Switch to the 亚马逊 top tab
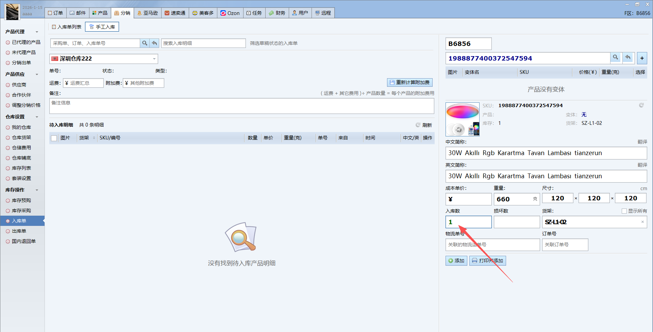The width and height of the screenshot is (653, 332). click(x=148, y=13)
